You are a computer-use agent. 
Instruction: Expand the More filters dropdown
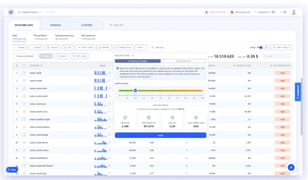pyautogui.click(x=141, y=48)
